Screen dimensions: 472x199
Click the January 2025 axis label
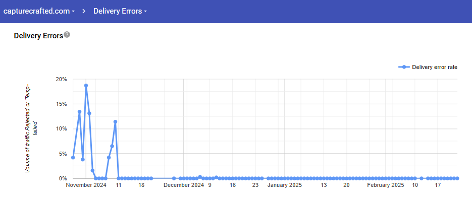pos(285,185)
